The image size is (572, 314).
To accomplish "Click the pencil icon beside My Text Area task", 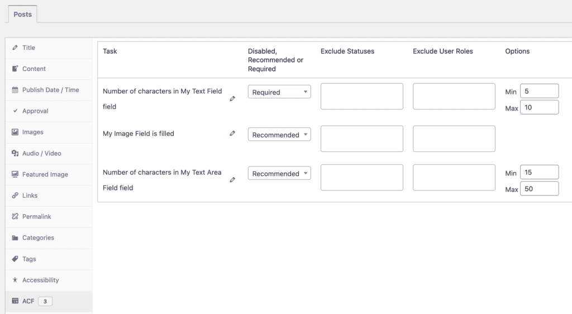I will (232, 180).
